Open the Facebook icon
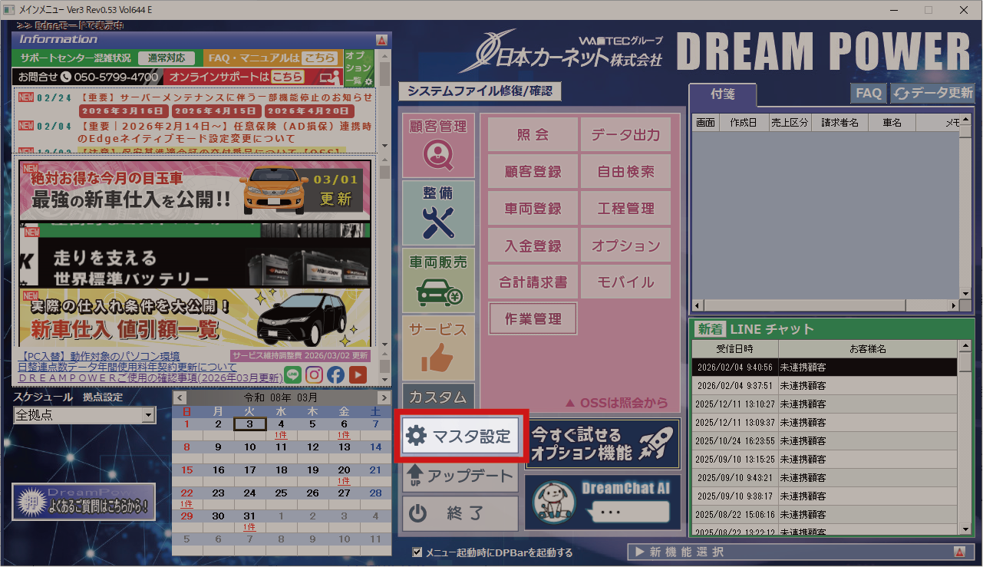 [x=335, y=374]
